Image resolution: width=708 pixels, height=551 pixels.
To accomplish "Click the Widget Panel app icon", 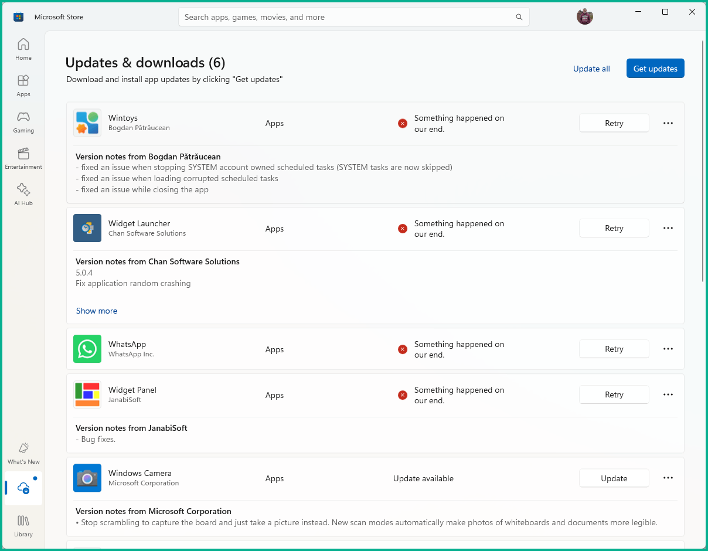I will [87, 394].
